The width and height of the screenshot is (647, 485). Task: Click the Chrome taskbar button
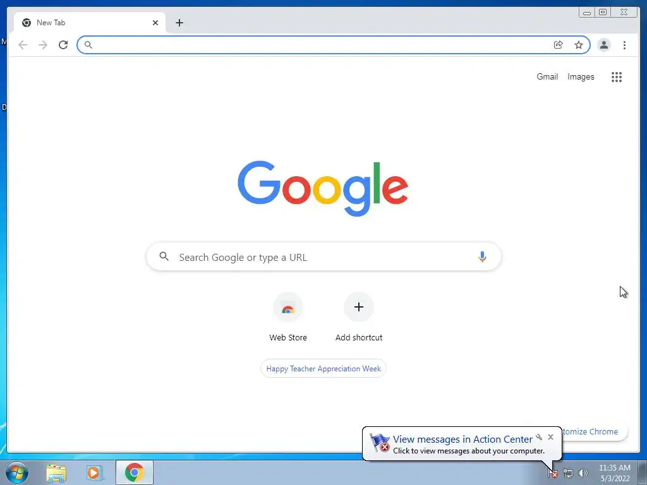(135, 472)
